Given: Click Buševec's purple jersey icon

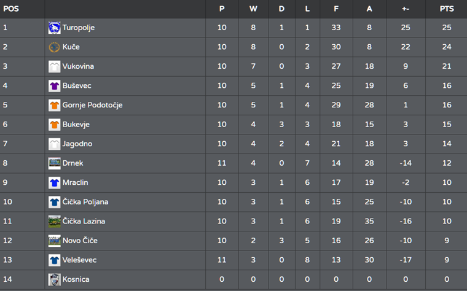Looking at the screenshot, I should pos(54,86).
